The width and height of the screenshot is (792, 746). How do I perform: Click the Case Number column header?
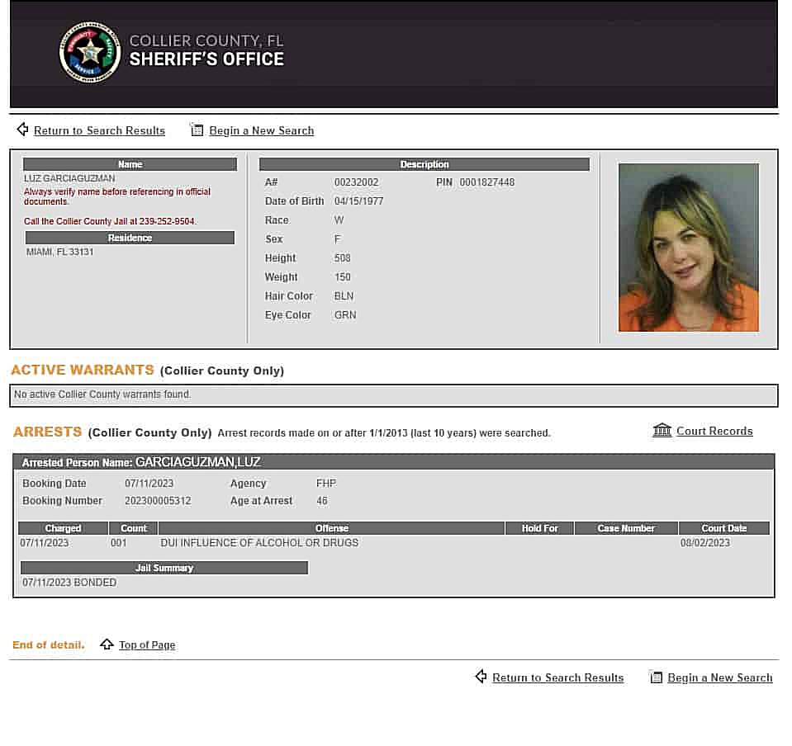pos(626,528)
